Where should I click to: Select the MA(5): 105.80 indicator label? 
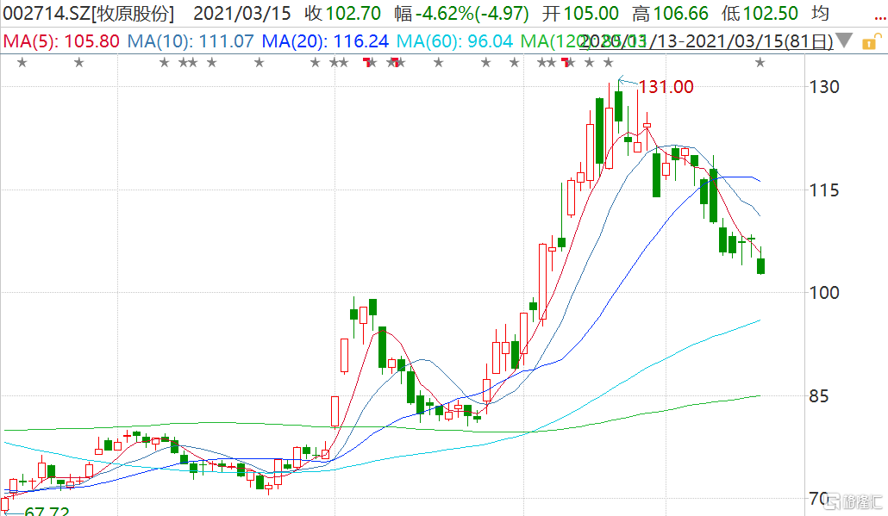pyautogui.click(x=61, y=41)
